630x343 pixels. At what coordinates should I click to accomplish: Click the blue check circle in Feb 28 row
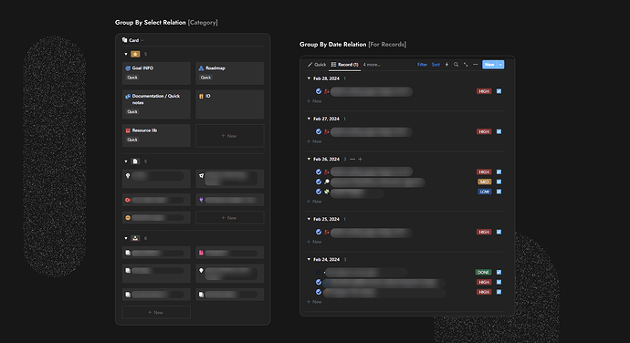319,91
